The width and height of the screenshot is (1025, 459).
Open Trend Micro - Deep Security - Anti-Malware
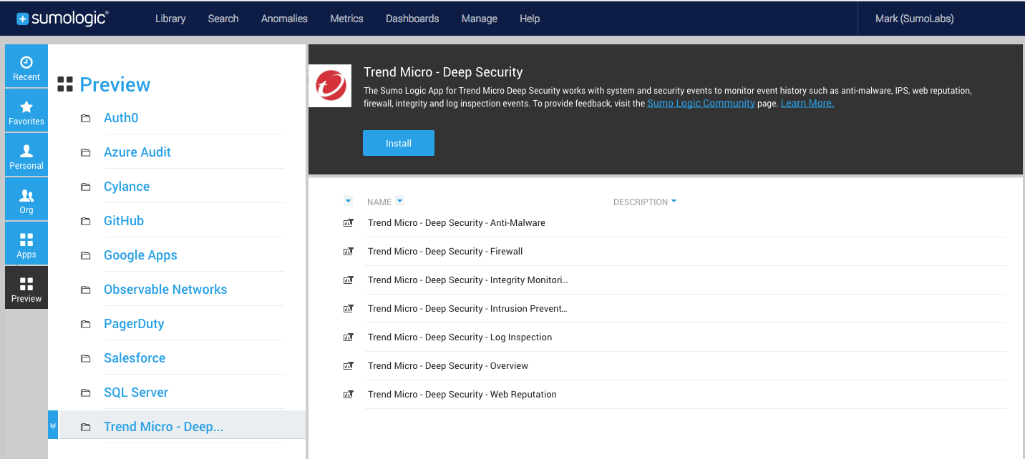click(x=457, y=223)
